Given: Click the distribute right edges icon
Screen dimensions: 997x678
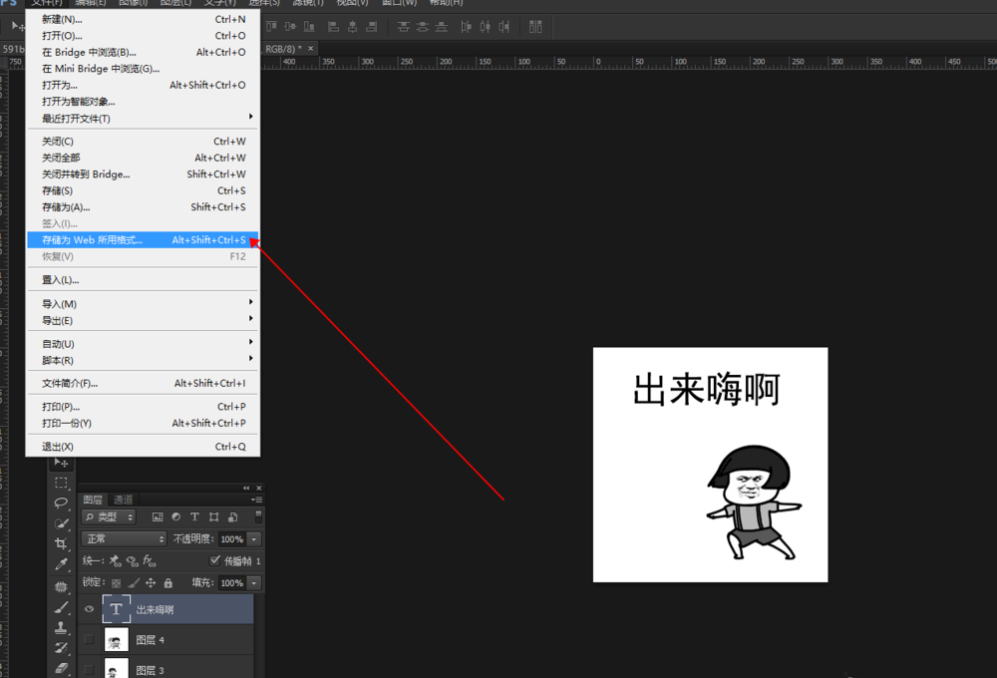Looking at the screenshot, I should point(504,27).
